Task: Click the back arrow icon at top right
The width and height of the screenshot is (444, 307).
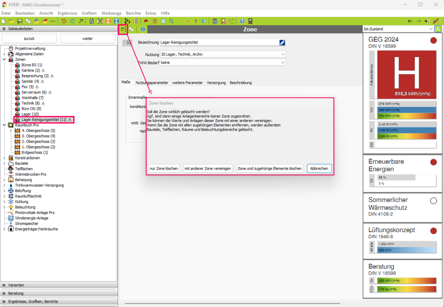Action: coord(410,21)
